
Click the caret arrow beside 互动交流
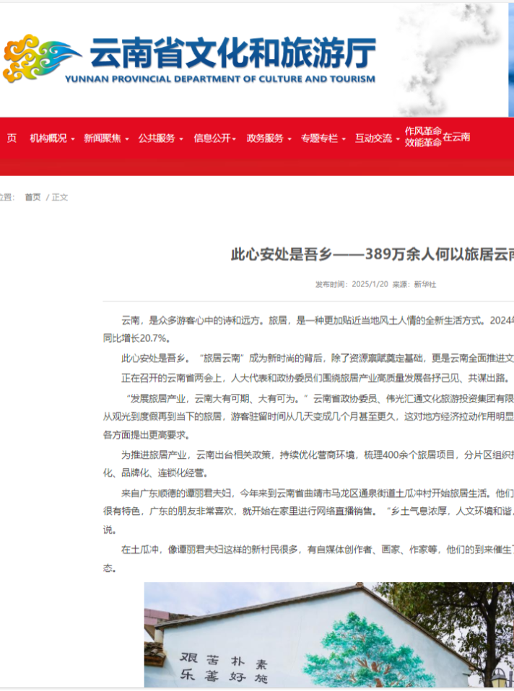[398, 139]
